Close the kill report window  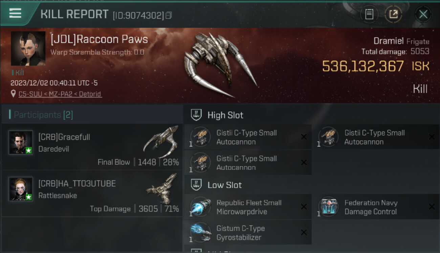pos(423,14)
